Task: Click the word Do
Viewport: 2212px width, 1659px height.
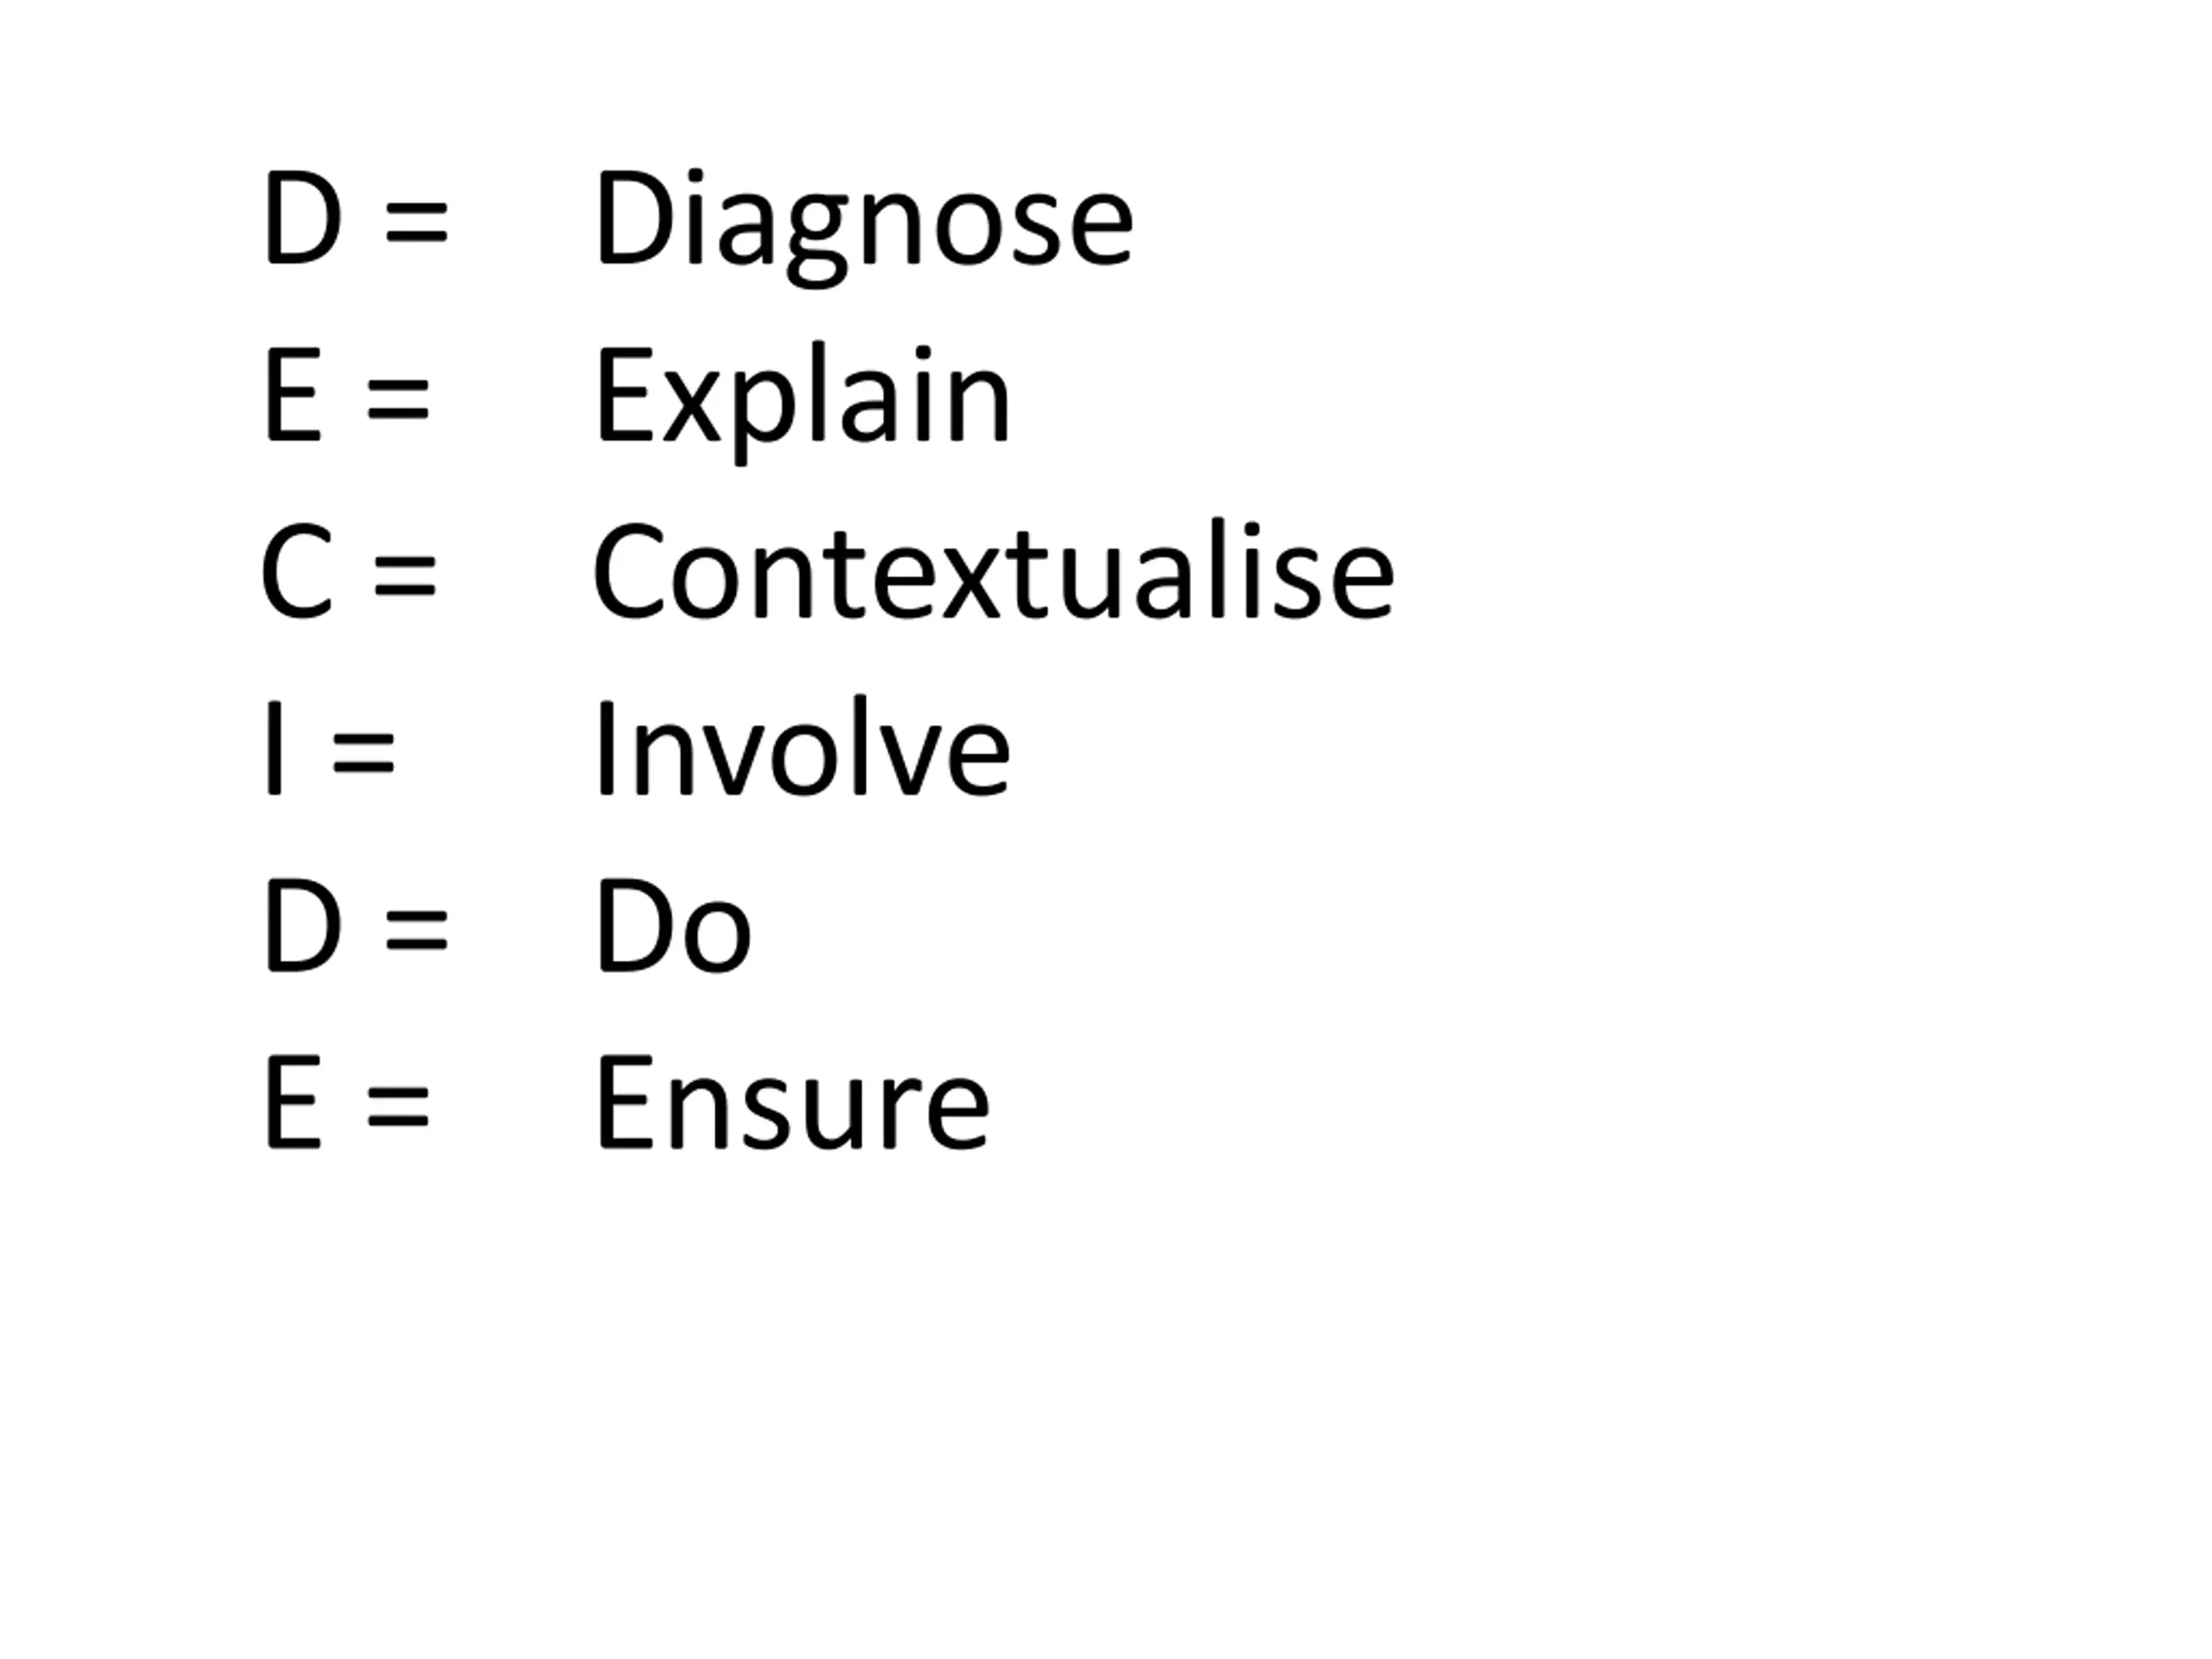Action: (x=672, y=926)
